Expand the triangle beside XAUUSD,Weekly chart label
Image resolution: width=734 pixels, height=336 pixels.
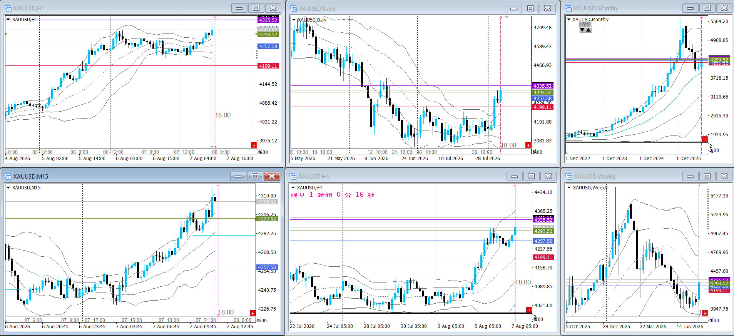point(569,187)
